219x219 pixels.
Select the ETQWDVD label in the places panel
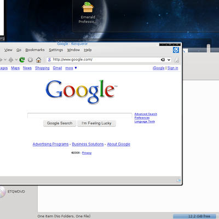point(16,192)
